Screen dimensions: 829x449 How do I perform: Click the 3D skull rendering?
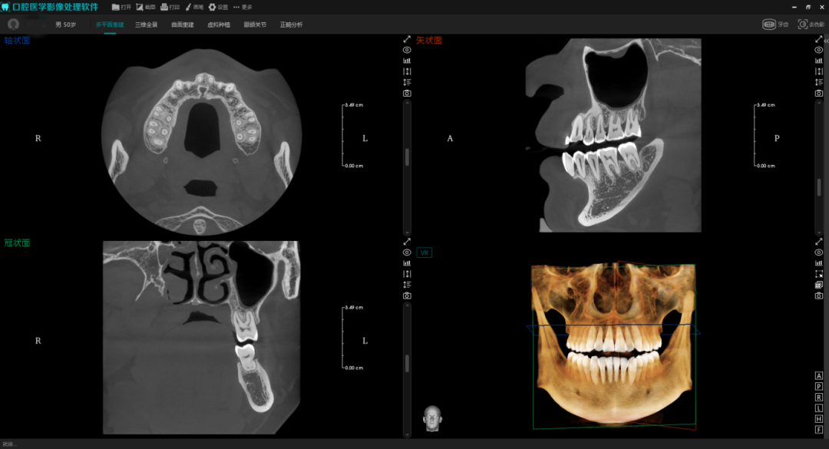coord(614,345)
